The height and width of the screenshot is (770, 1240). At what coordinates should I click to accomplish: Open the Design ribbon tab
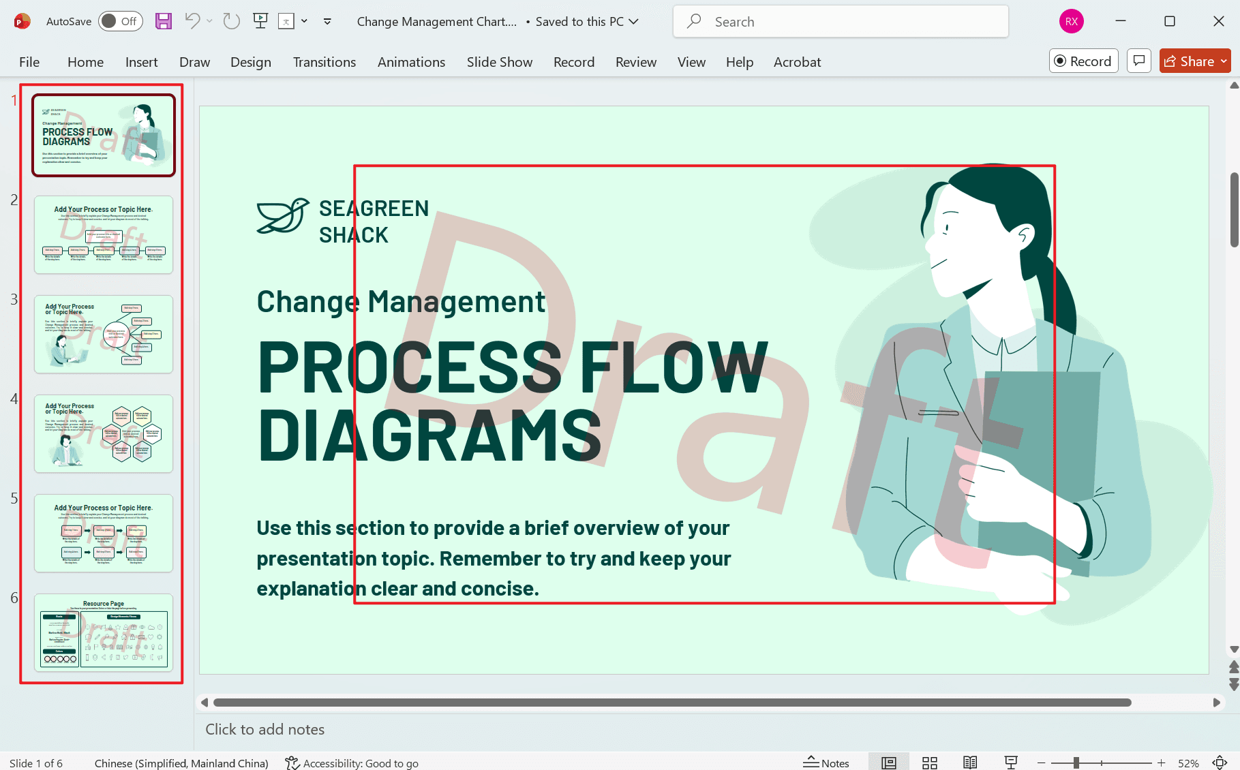(x=250, y=61)
